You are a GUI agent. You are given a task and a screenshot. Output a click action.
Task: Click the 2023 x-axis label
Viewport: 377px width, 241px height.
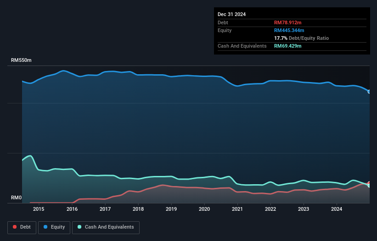coord(304,209)
